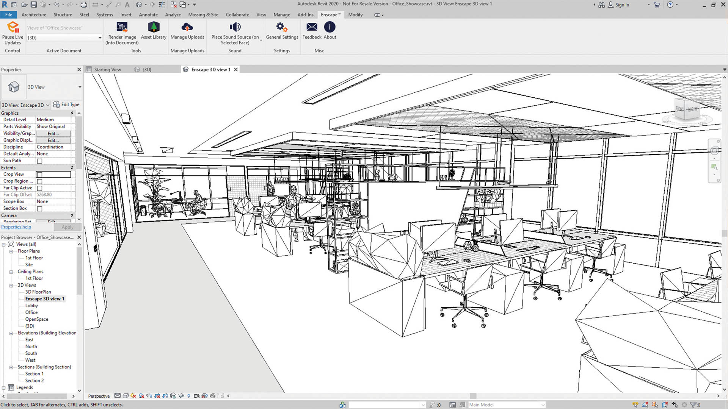Screen dimensions: 728x409
Task: Expand the Sections Building Section tree node
Action: 11,367
